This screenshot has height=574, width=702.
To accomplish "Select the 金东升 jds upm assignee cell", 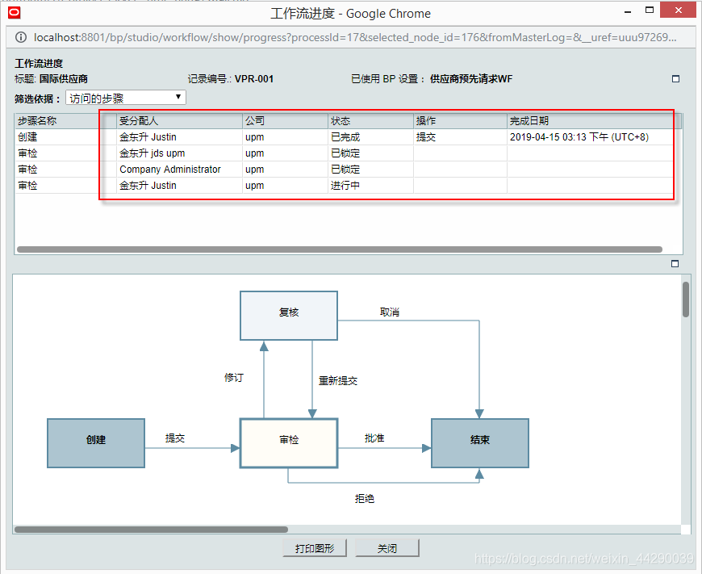I will (179, 153).
